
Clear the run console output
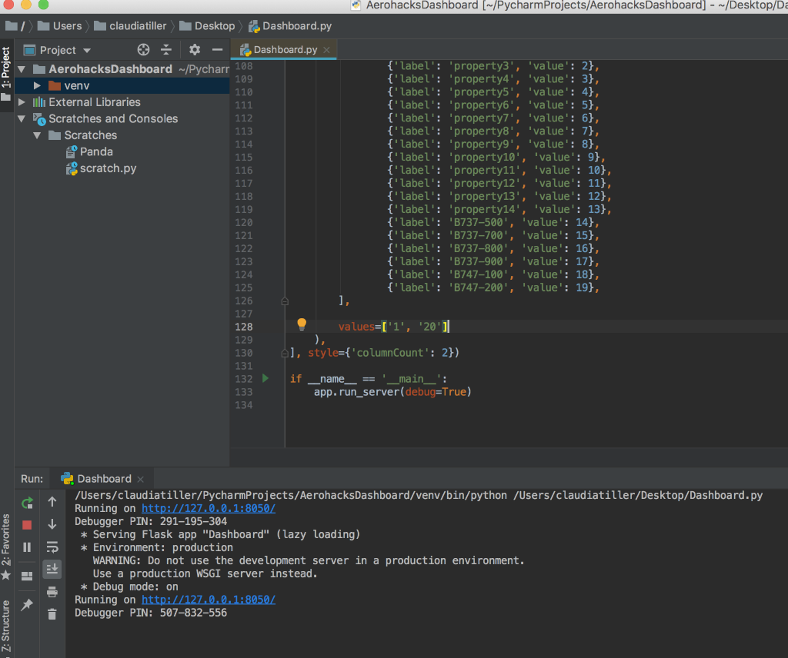pos(52,613)
